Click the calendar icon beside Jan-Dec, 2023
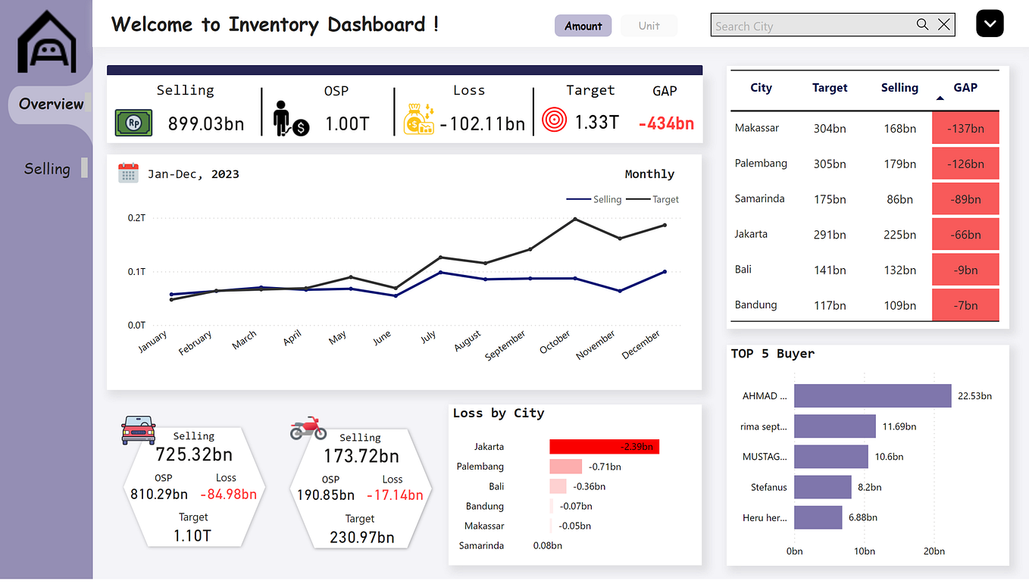1029x587 pixels. pyautogui.click(x=128, y=173)
